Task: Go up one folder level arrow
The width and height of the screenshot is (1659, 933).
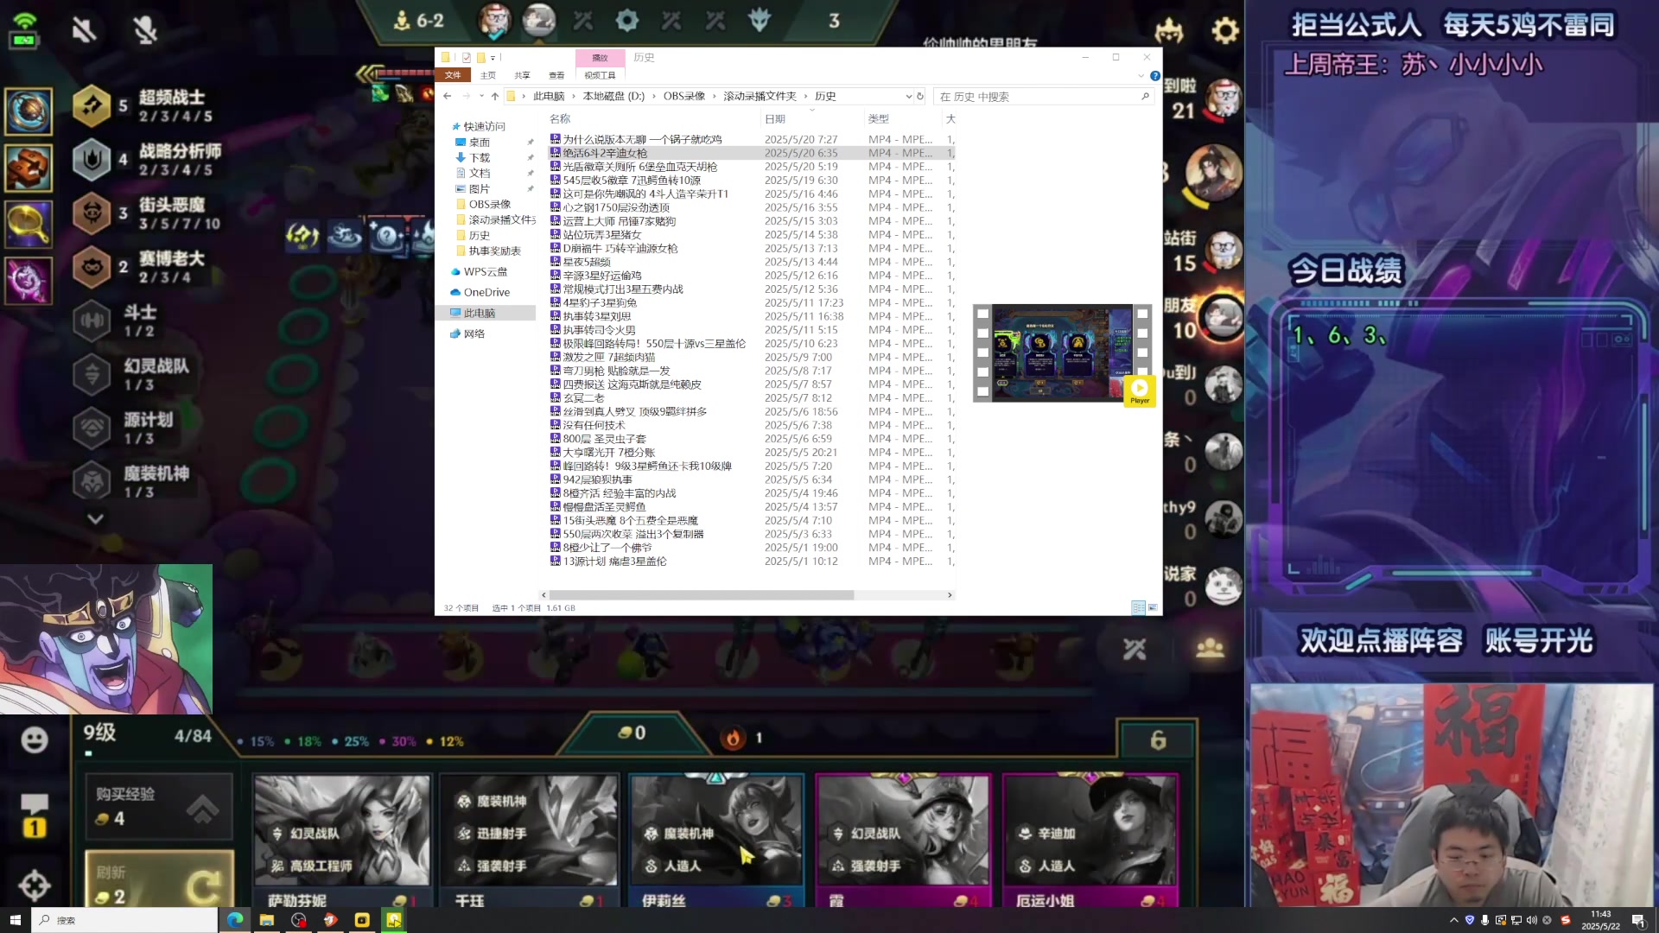Action: pyautogui.click(x=494, y=96)
